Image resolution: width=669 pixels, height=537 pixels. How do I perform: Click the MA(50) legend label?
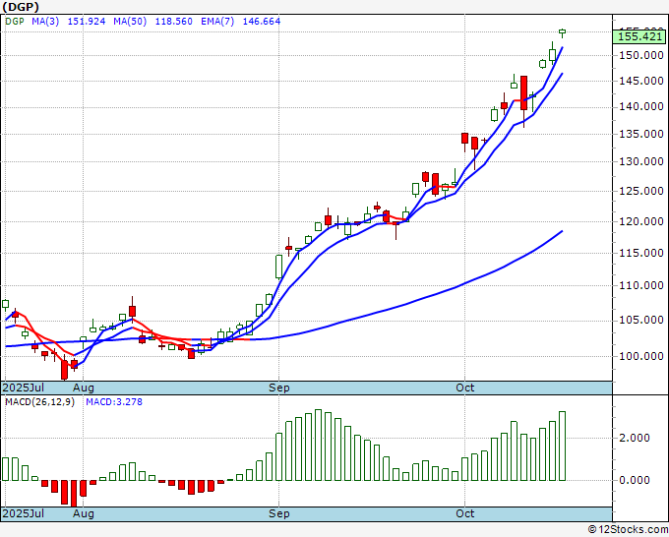130,22
